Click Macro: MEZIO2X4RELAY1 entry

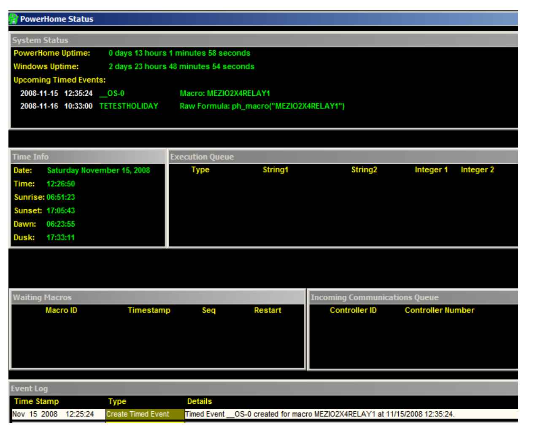225,93
